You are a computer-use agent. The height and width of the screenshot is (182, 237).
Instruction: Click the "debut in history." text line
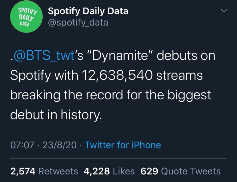(56, 115)
